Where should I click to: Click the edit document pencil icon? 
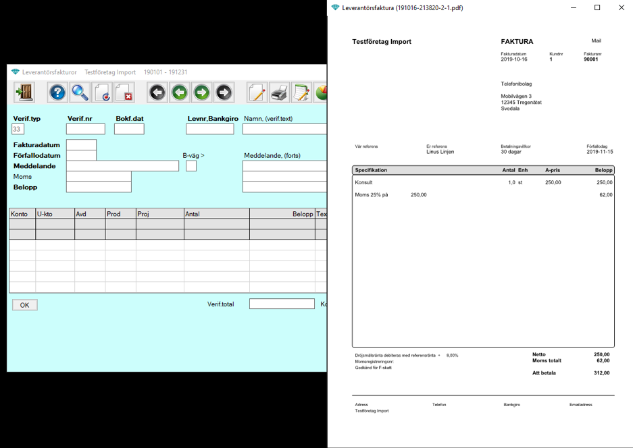[257, 92]
